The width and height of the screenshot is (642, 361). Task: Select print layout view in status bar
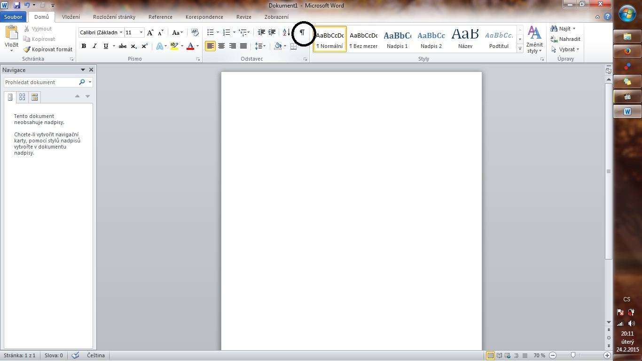click(x=490, y=356)
